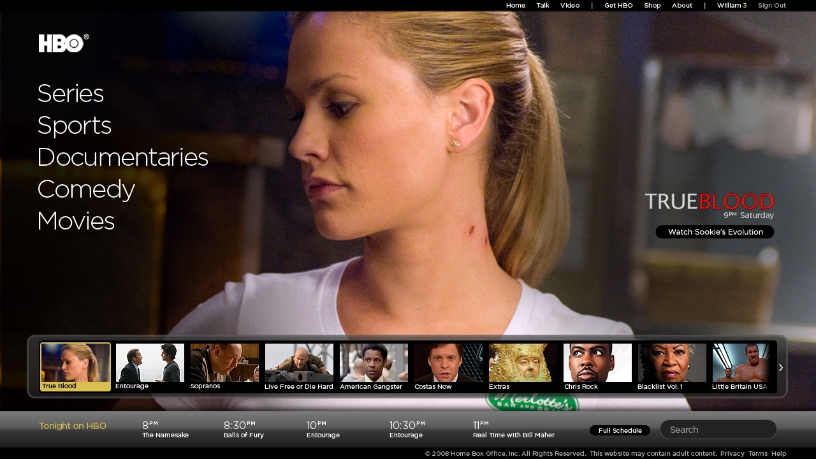
Task: Select the Chris Rock thumbnail
Action: pyautogui.click(x=597, y=367)
